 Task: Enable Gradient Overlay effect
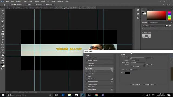click(x=86, y=82)
